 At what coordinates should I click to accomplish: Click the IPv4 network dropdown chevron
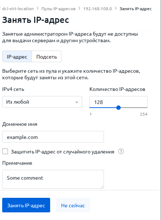click(77, 102)
